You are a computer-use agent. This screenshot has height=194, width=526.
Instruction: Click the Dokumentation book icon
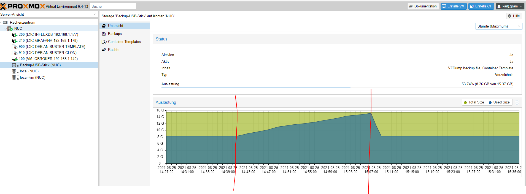pos(411,6)
